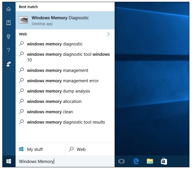Select 'windows memory diagnostic tool results' suggestion

(65, 122)
